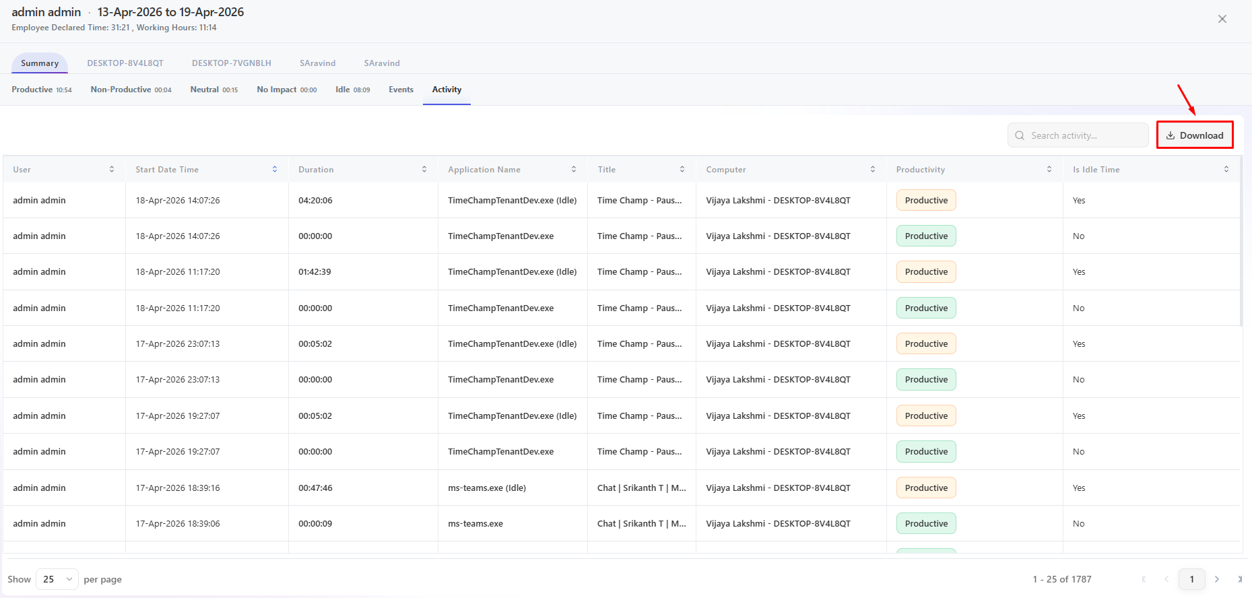Image resolution: width=1252 pixels, height=598 pixels.
Task: Show Neutral time tab
Action: point(214,90)
